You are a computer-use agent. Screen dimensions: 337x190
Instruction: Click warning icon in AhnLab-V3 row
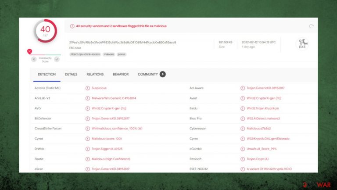pos(87,98)
